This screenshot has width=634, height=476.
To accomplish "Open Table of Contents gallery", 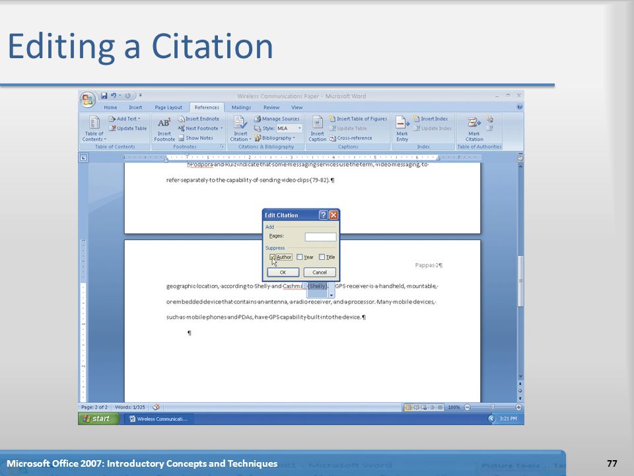I will pos(94,129).
